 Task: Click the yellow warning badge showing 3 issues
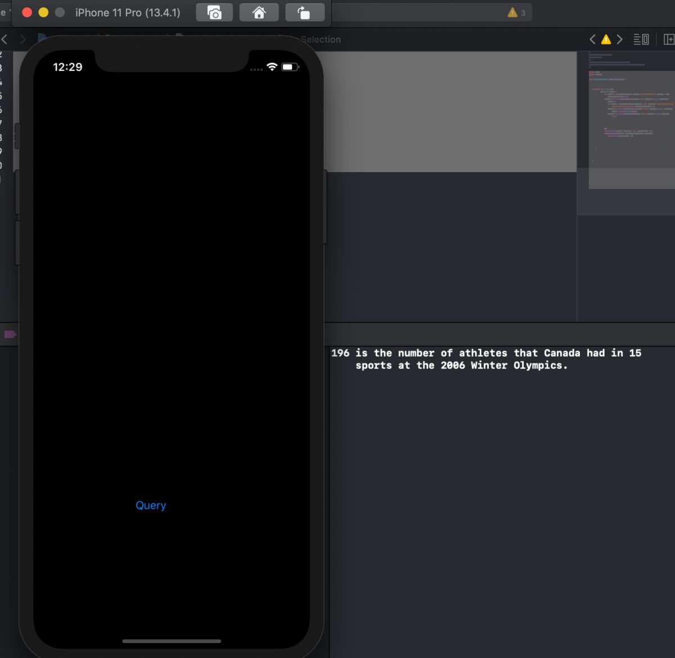(516, 12)
